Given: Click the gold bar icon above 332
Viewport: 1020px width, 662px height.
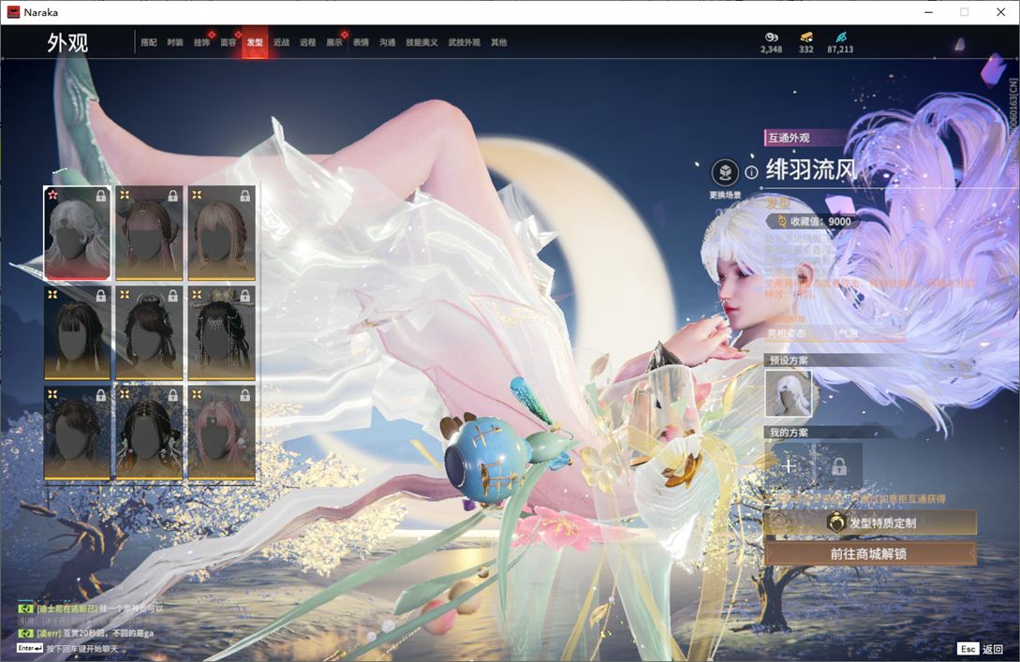Looking at the screenshot, I should (806, 37).
